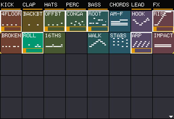Image resolution: width=174 pixels, height=119 pixels.
Task: Select the empty PERC slot beside 16THS
Action: (x=76, y=43)
